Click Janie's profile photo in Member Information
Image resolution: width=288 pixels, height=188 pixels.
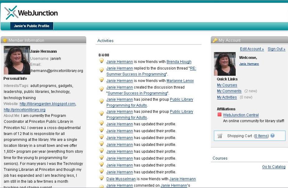[17, 60]
